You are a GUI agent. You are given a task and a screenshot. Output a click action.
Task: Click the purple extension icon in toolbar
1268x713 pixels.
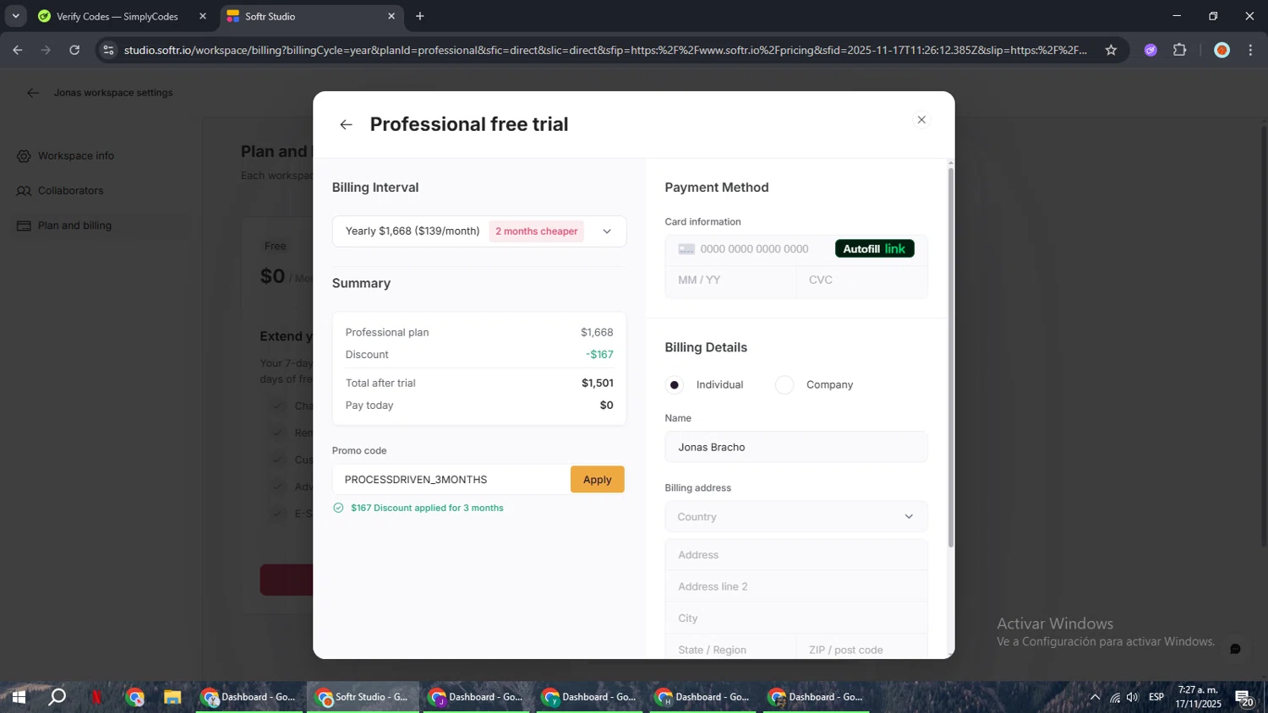(1150, 50)
